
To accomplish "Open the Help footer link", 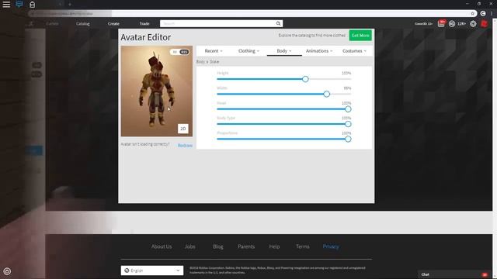I will click(274, 246).
